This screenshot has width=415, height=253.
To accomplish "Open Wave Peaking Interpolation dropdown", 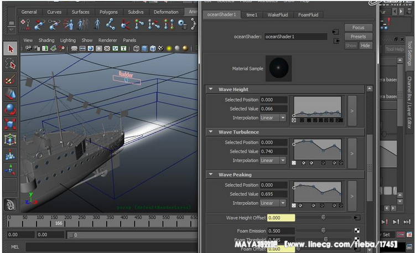I will [273, 203].
